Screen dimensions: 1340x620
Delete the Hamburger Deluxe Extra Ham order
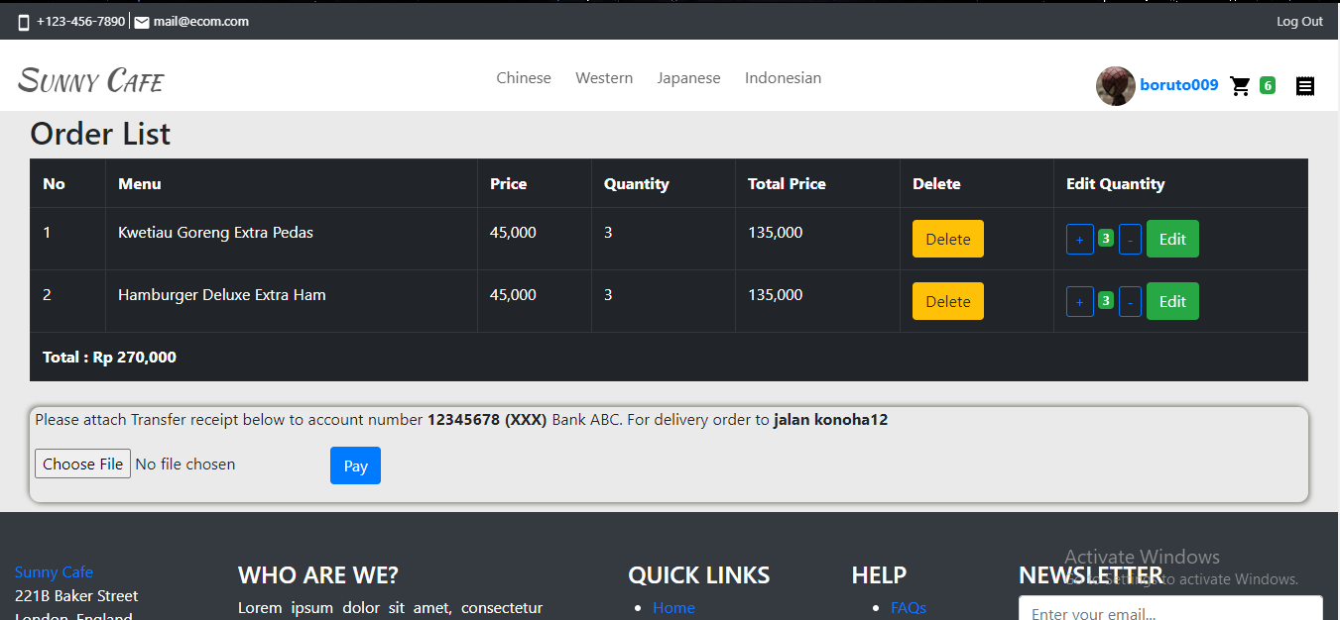pyautogui.click(x=947, y=301)
